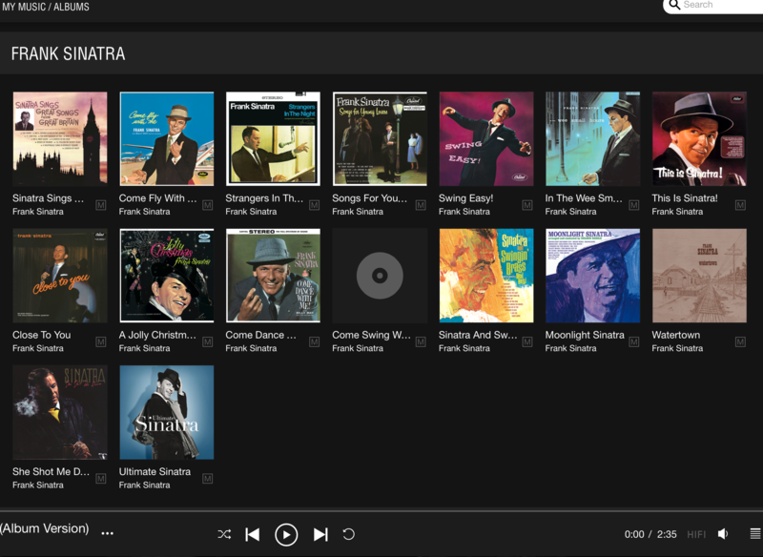Click the Ultimate Sinatra album title

(155, 471)
